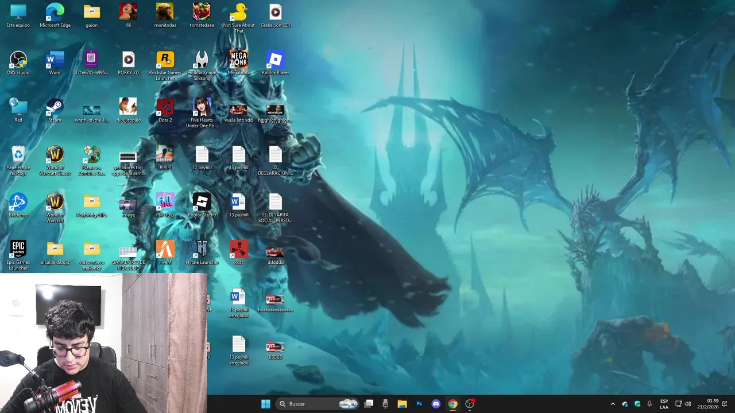Select the Roblox Player shortcut
The height and width of the screenshot is (413, 735).
(x=275, y=63)
